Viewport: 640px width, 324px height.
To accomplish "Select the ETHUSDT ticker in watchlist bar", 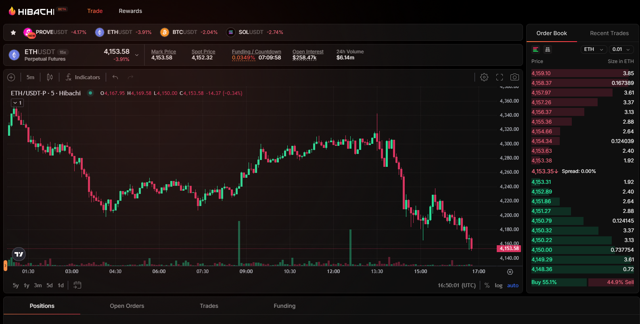I will coord(123,32).
